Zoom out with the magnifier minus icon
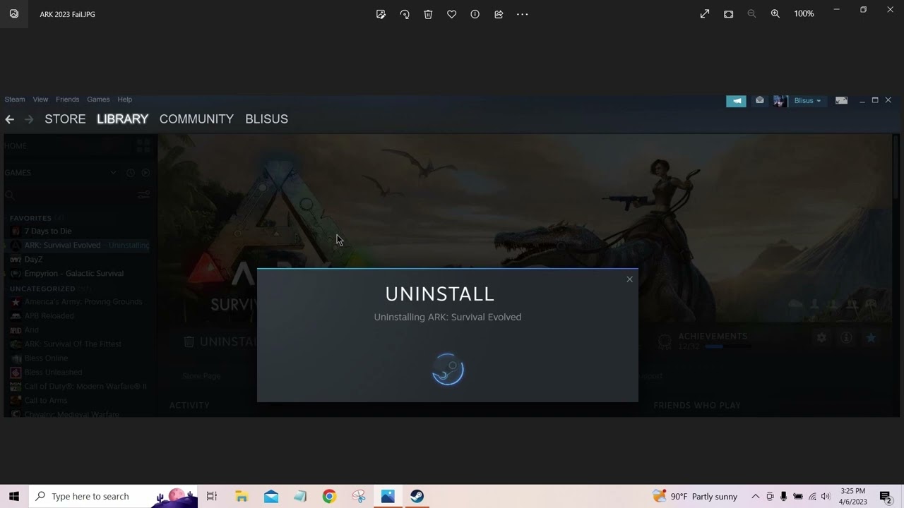 coord(751,14)
